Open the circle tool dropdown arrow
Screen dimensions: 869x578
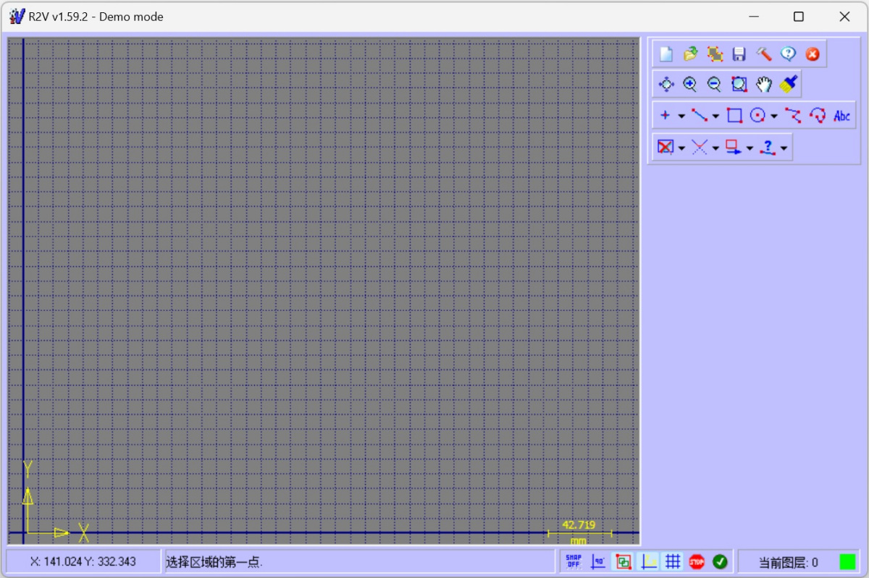click(x=774, y=116)
